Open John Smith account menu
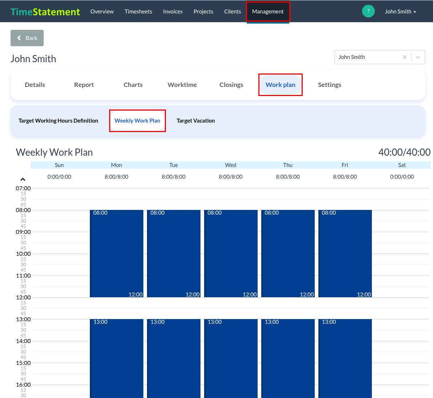This screenshot has width=433, height=398. [x=400, y=12]
